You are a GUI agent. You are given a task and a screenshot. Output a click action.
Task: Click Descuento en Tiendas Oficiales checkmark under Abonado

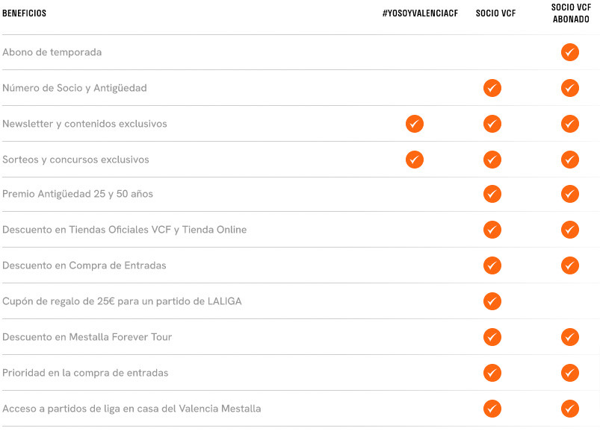(x=570, y=230)
